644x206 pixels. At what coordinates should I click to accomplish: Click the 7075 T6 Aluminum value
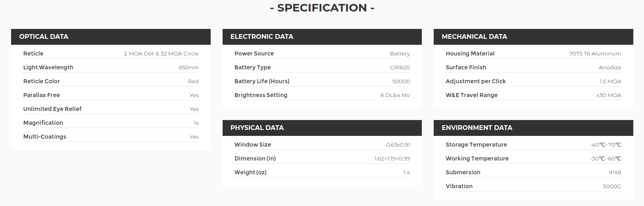[x=595, y=54]
